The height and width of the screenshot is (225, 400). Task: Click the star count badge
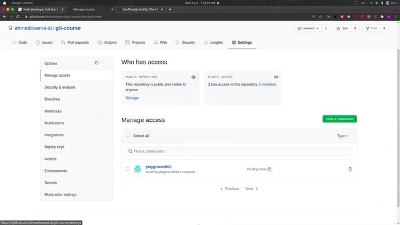coord(355,28)
